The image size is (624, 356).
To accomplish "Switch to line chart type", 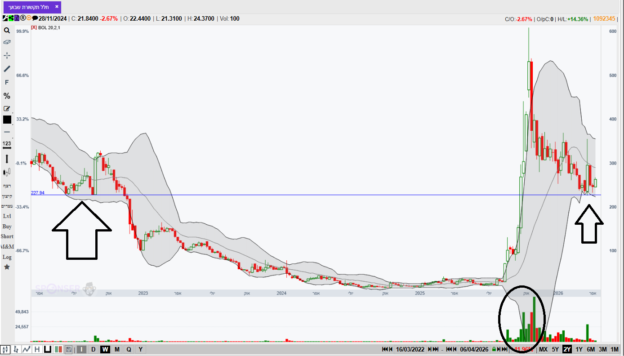I will click(x=27, y=349).
